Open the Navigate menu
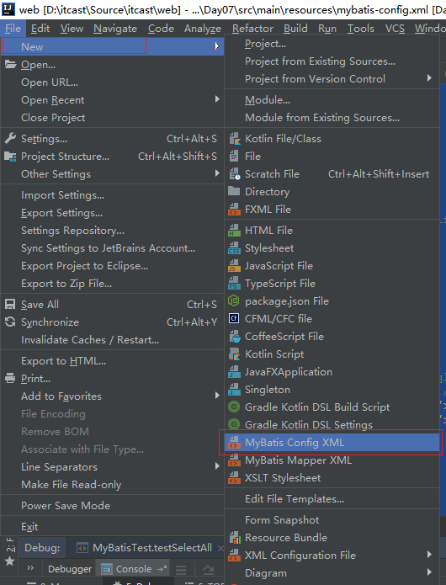This screenshot has height=585, width=446. tap(115, 29)
